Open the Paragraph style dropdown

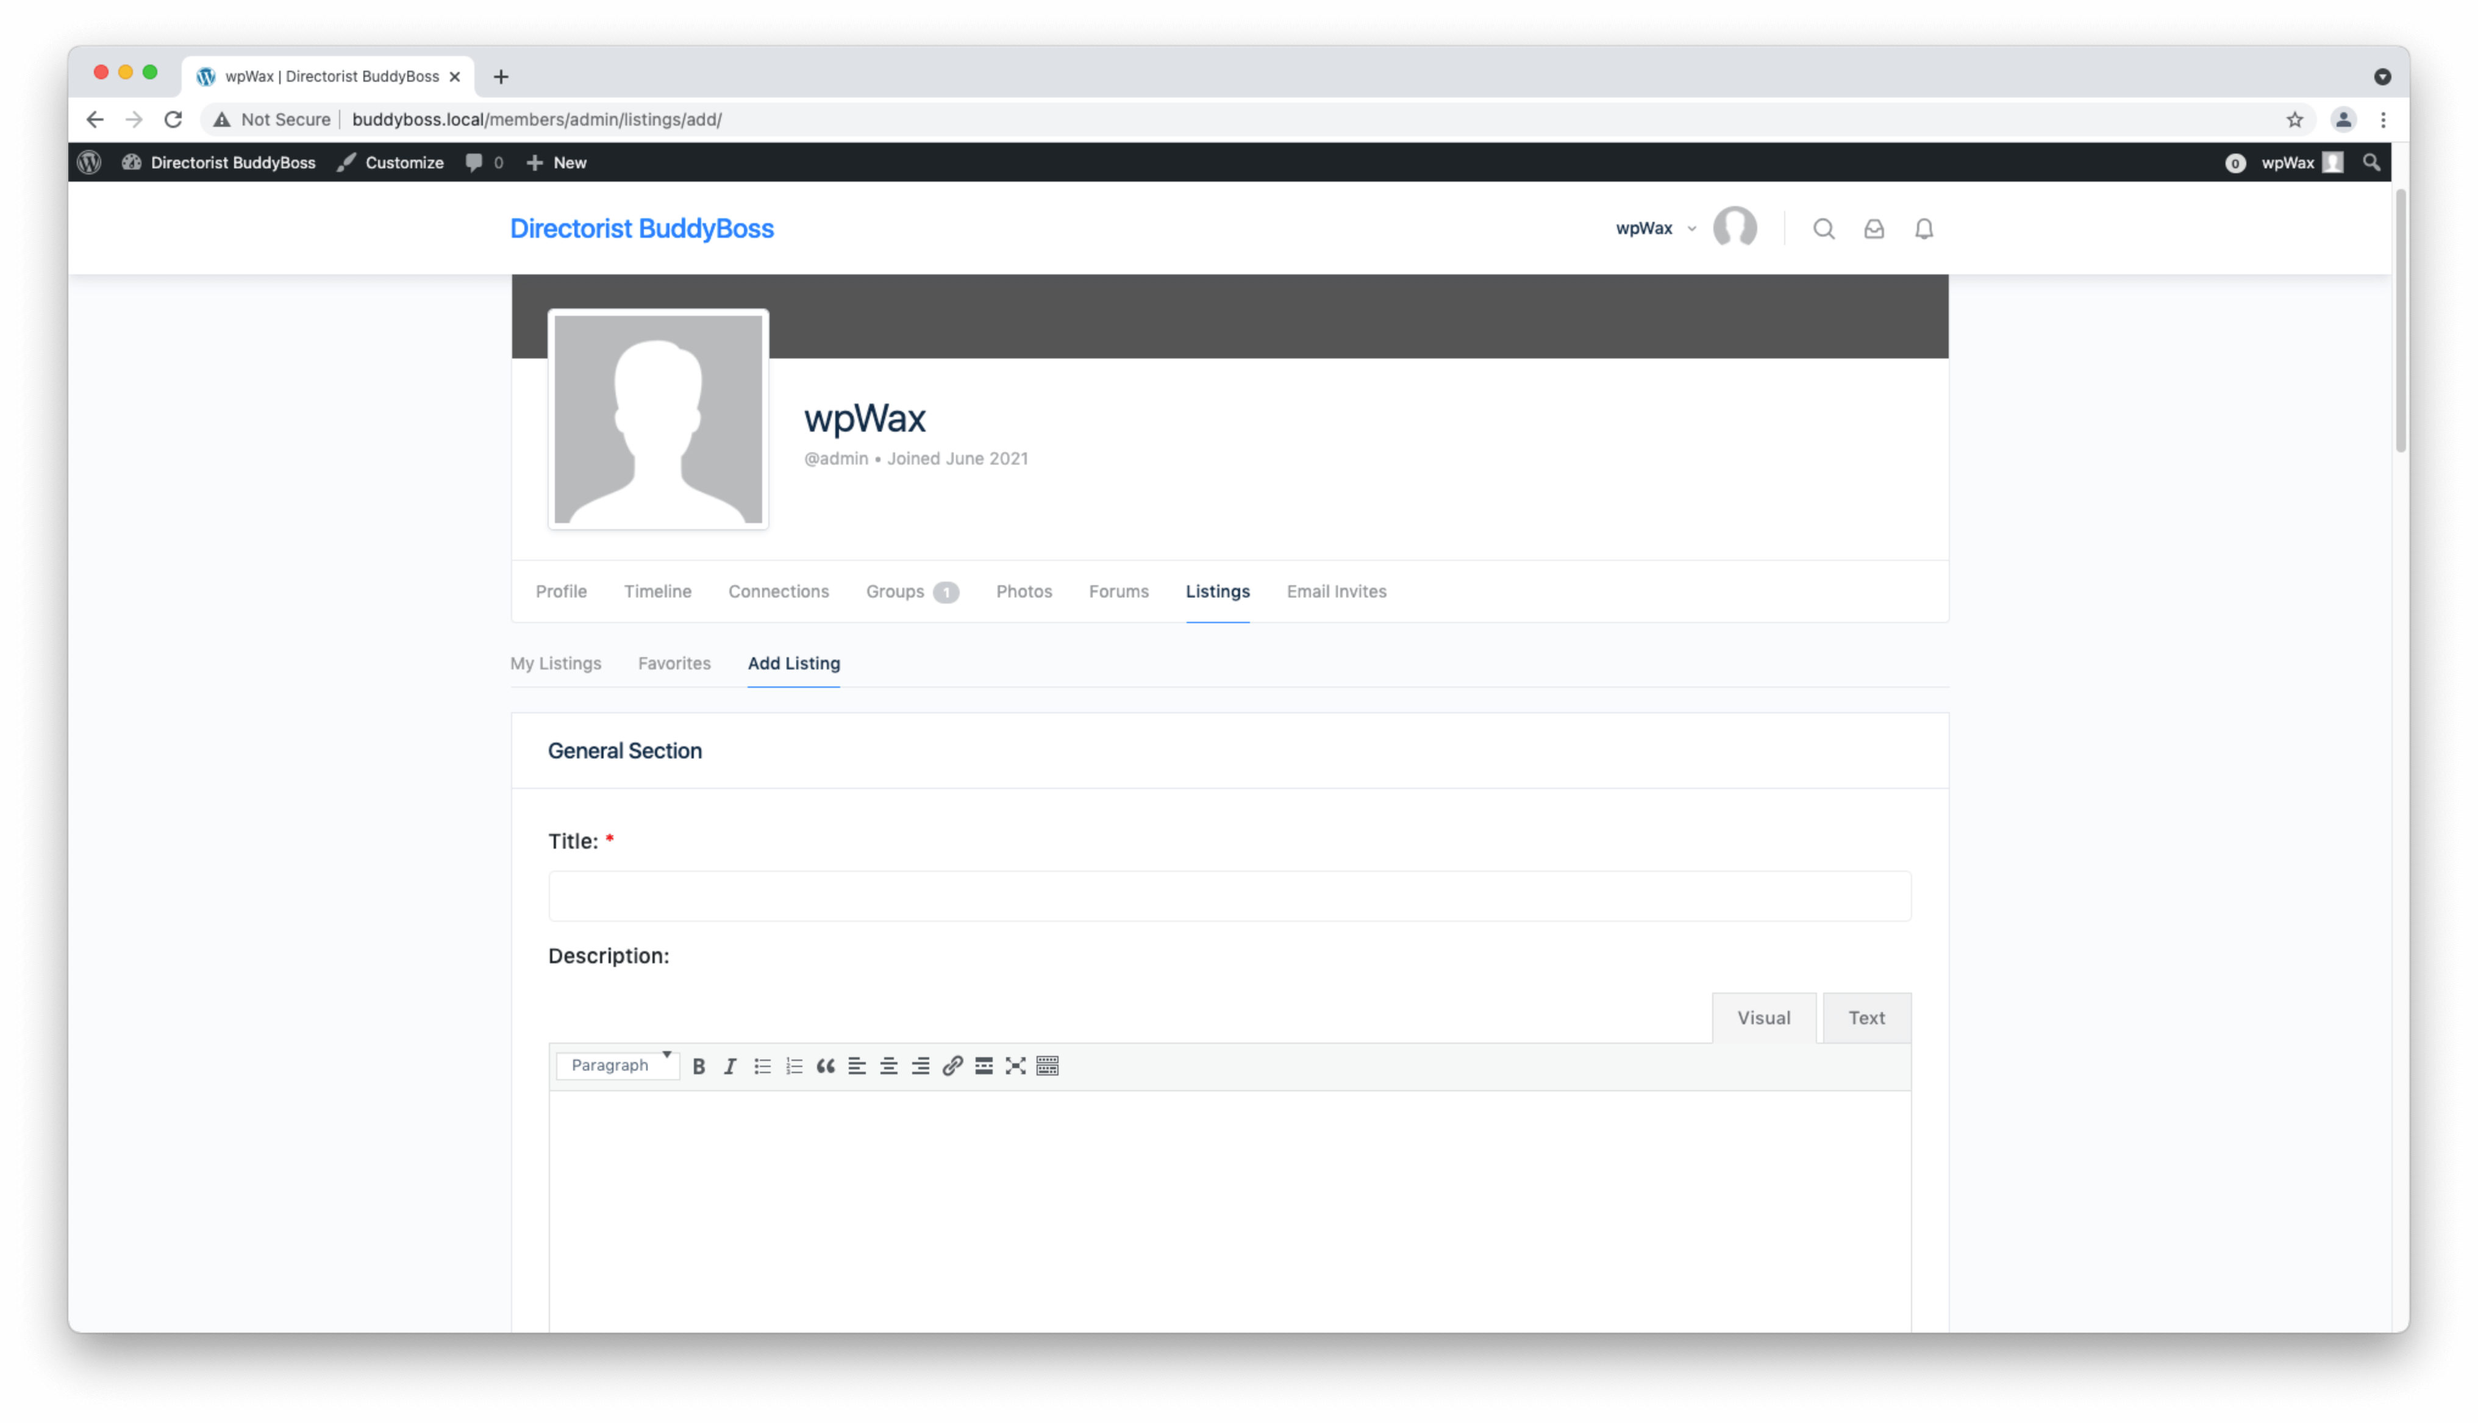(616, 1065)
